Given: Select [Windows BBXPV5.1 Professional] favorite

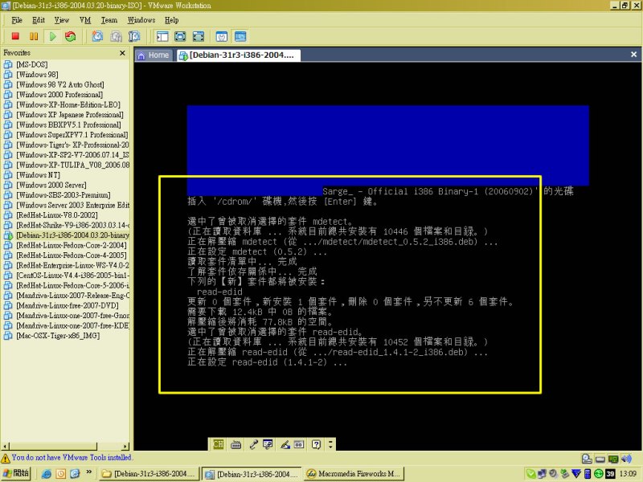Looking at the screenshot, I should point(68,125).
